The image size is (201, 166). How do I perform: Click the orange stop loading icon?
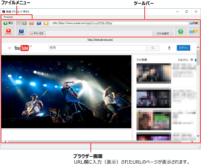[x=31, y=23]
